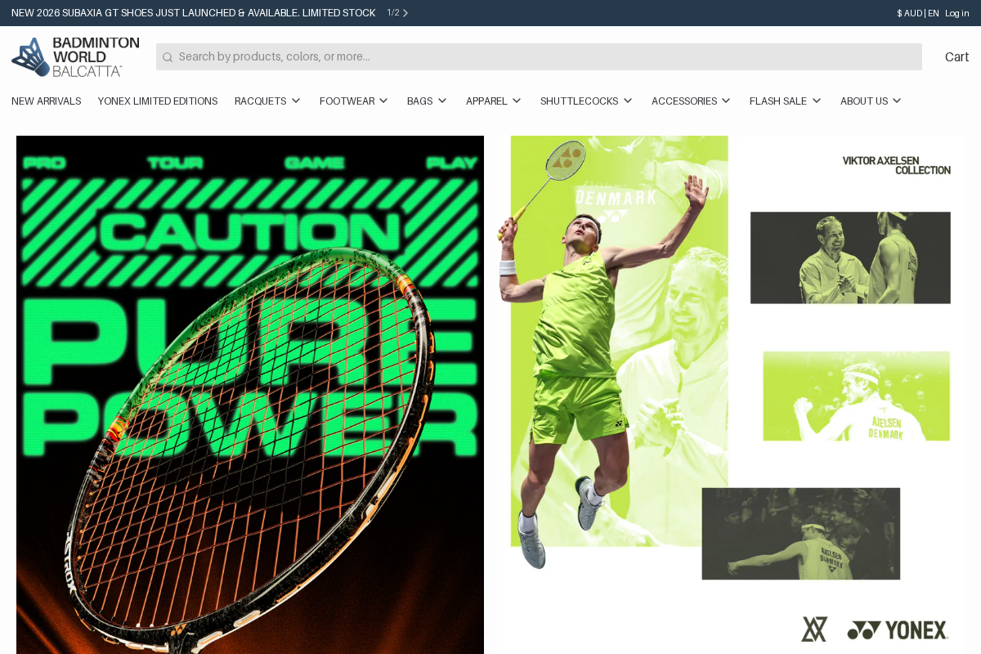Click the YONEX logo in the Axelsen banner
981x654 pixels.
pyautogui.click(x=898, y=629)
